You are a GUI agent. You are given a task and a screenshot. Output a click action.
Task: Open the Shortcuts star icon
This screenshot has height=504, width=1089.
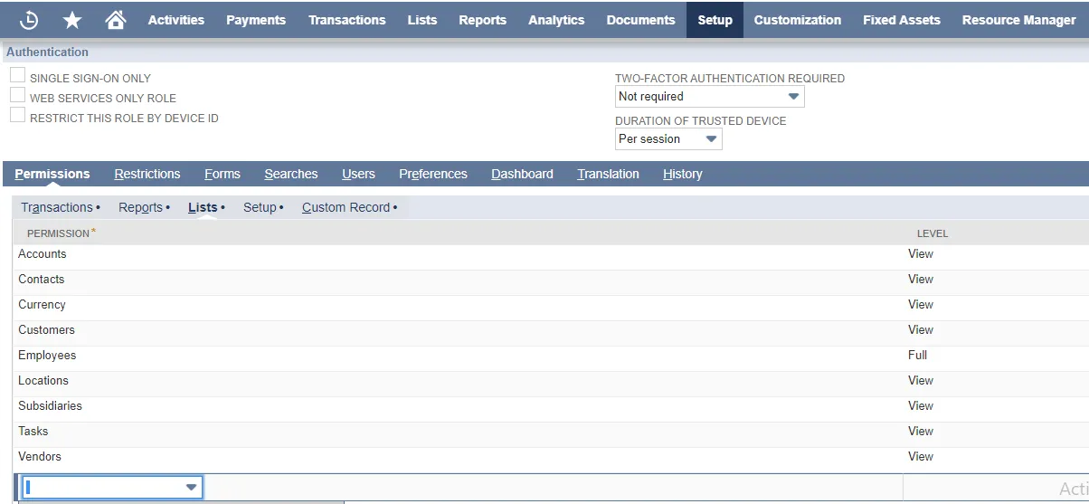72,20
